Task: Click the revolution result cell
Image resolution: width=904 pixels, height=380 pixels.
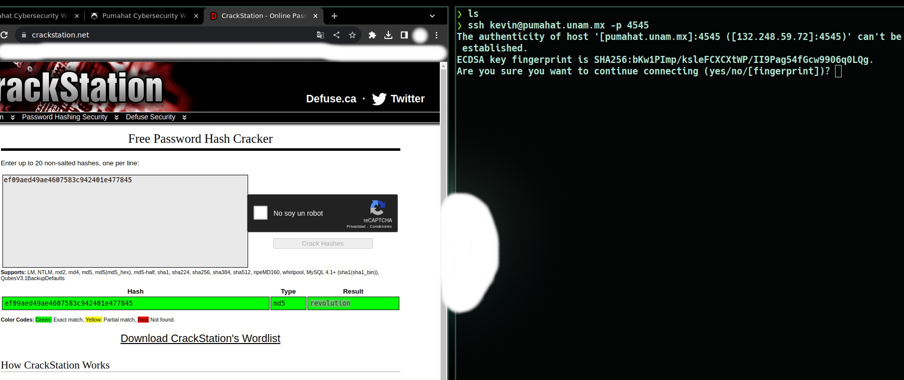Action: pyautogui.click(x=353, y=303)
